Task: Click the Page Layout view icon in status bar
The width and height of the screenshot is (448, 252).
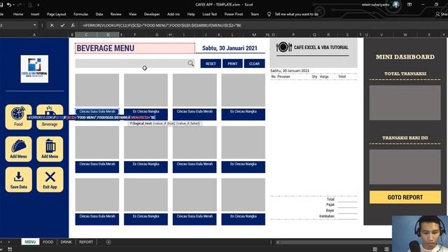Action: 386,249
